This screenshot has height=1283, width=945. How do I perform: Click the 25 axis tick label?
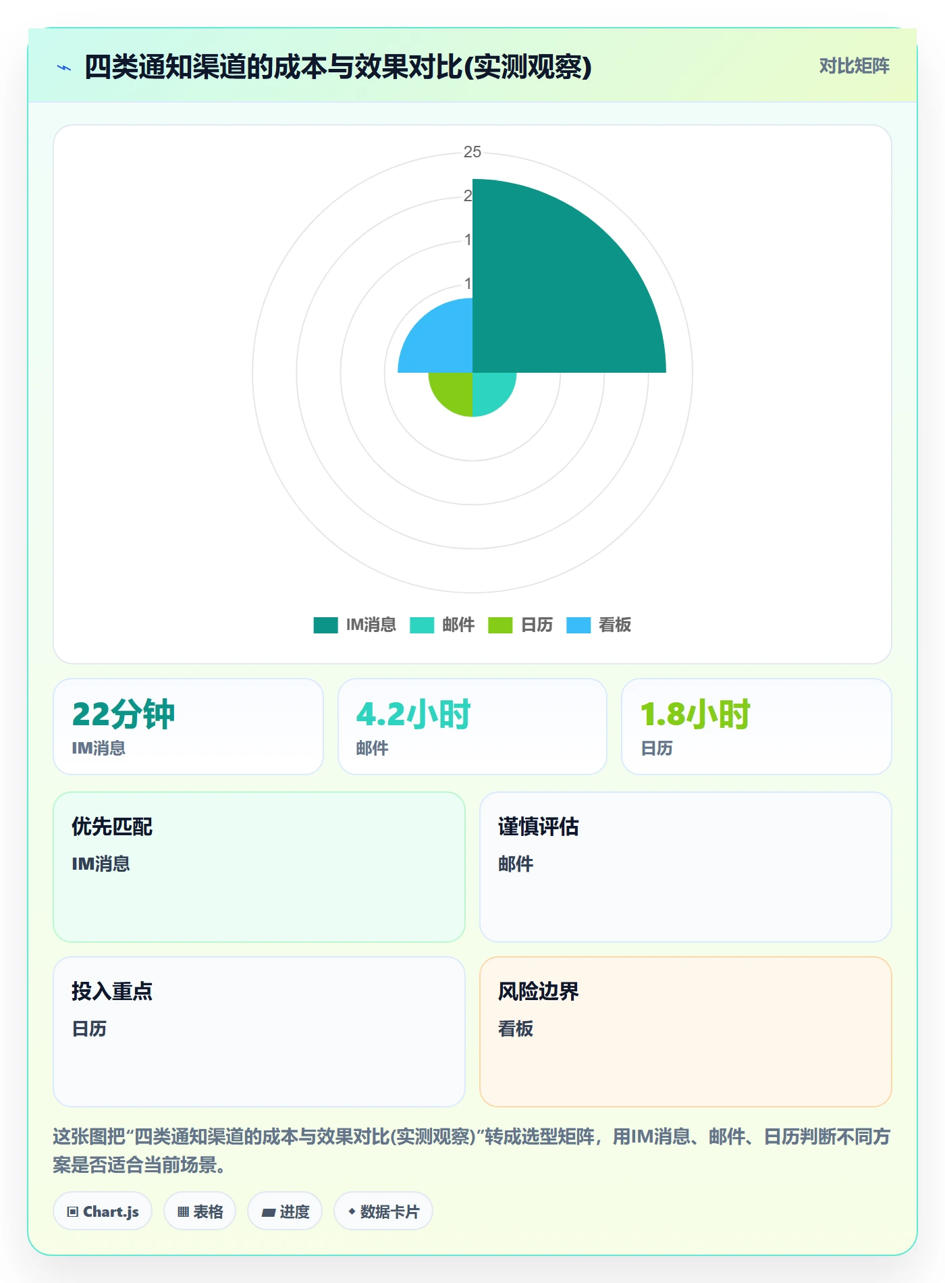tap(473, 152)
